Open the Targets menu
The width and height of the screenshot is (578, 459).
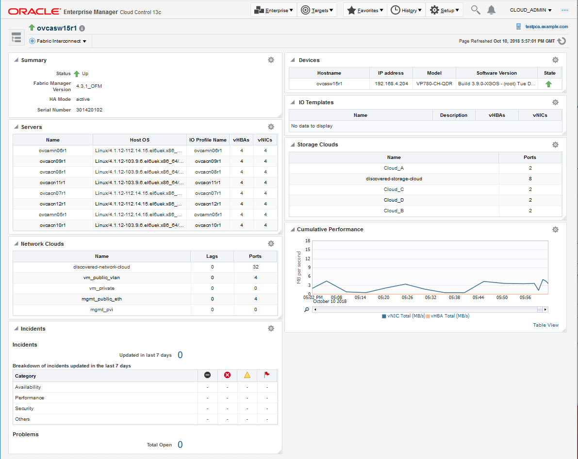(x=317, y=10)
